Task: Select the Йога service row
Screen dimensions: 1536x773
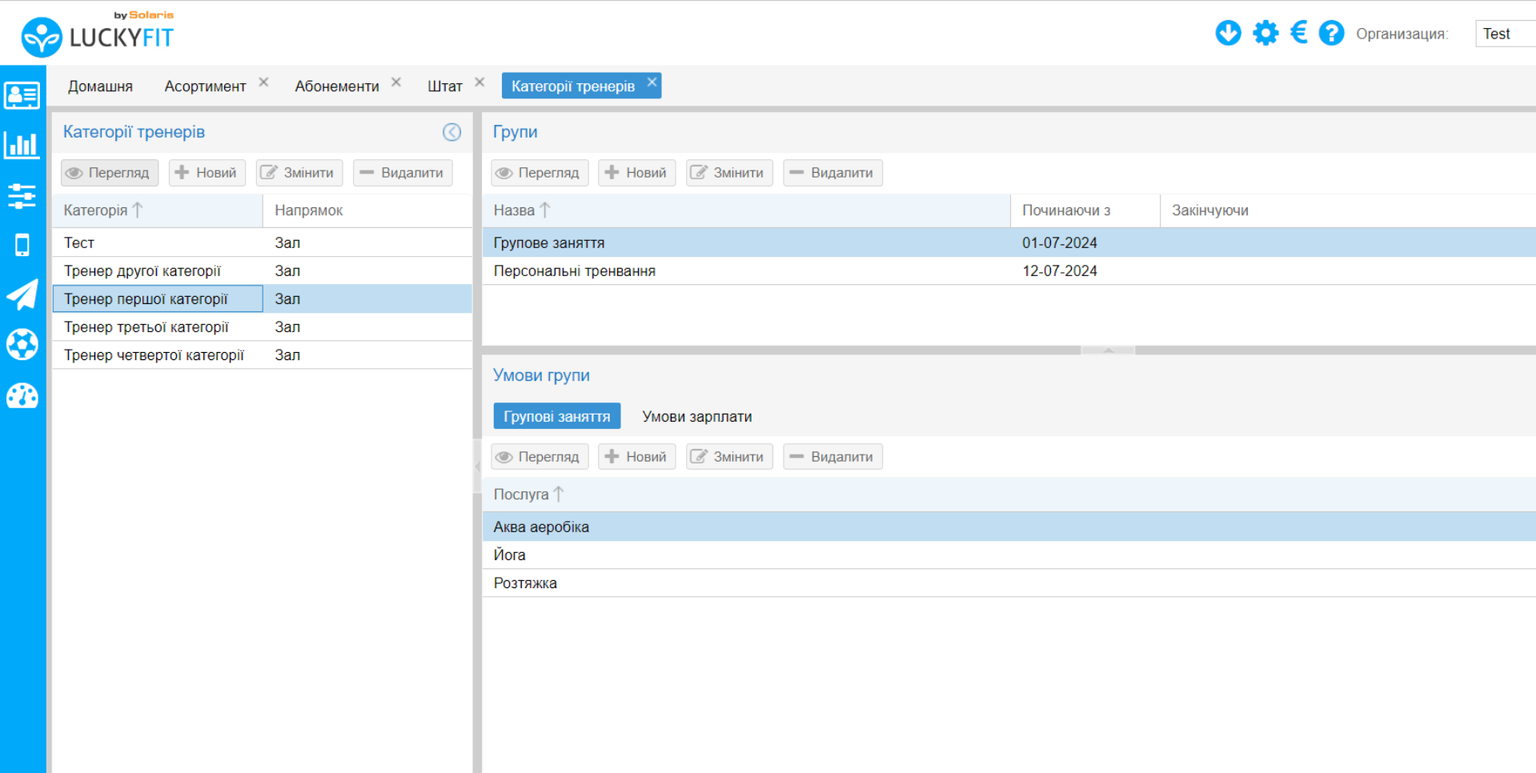Action: 1009,555
